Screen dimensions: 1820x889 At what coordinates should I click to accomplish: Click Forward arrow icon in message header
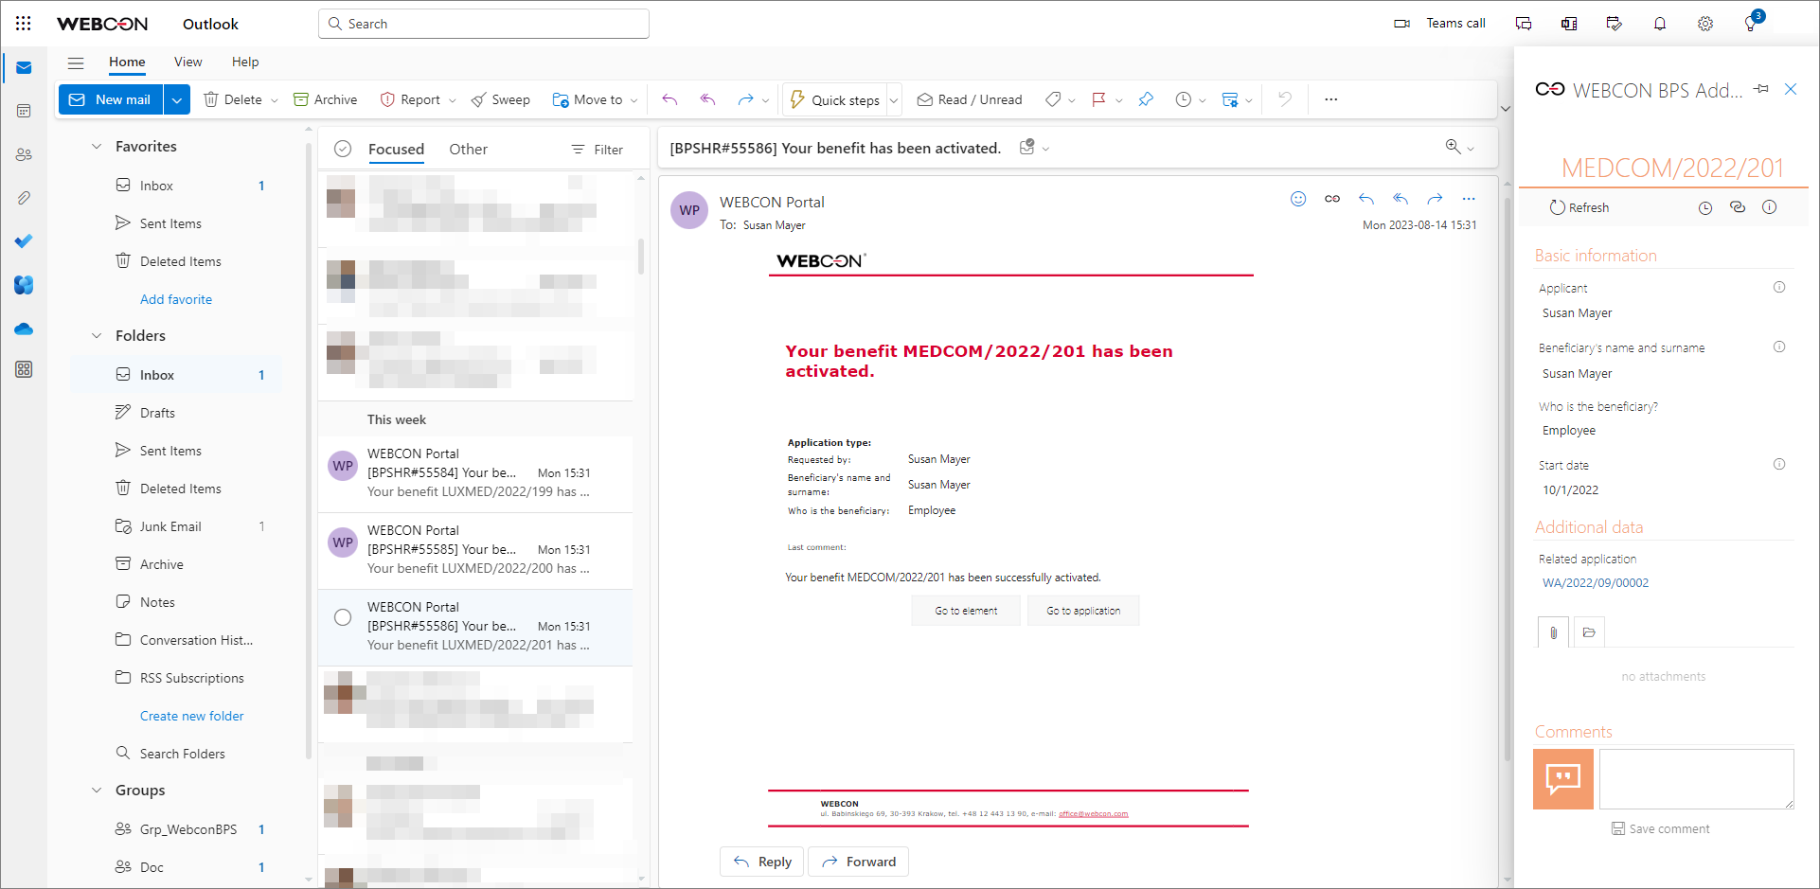click(x=1435, y=199)
